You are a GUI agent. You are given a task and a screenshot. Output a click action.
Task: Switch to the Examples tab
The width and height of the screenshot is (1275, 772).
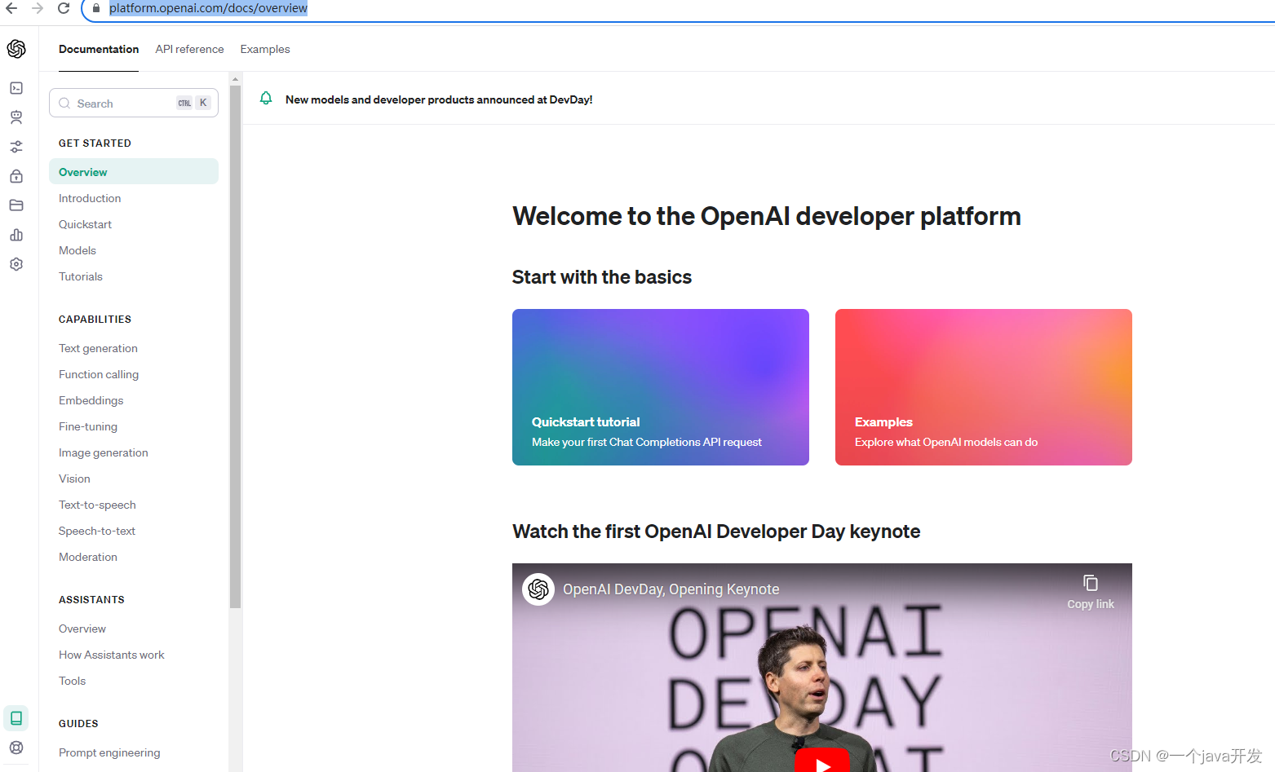[265, 49]
